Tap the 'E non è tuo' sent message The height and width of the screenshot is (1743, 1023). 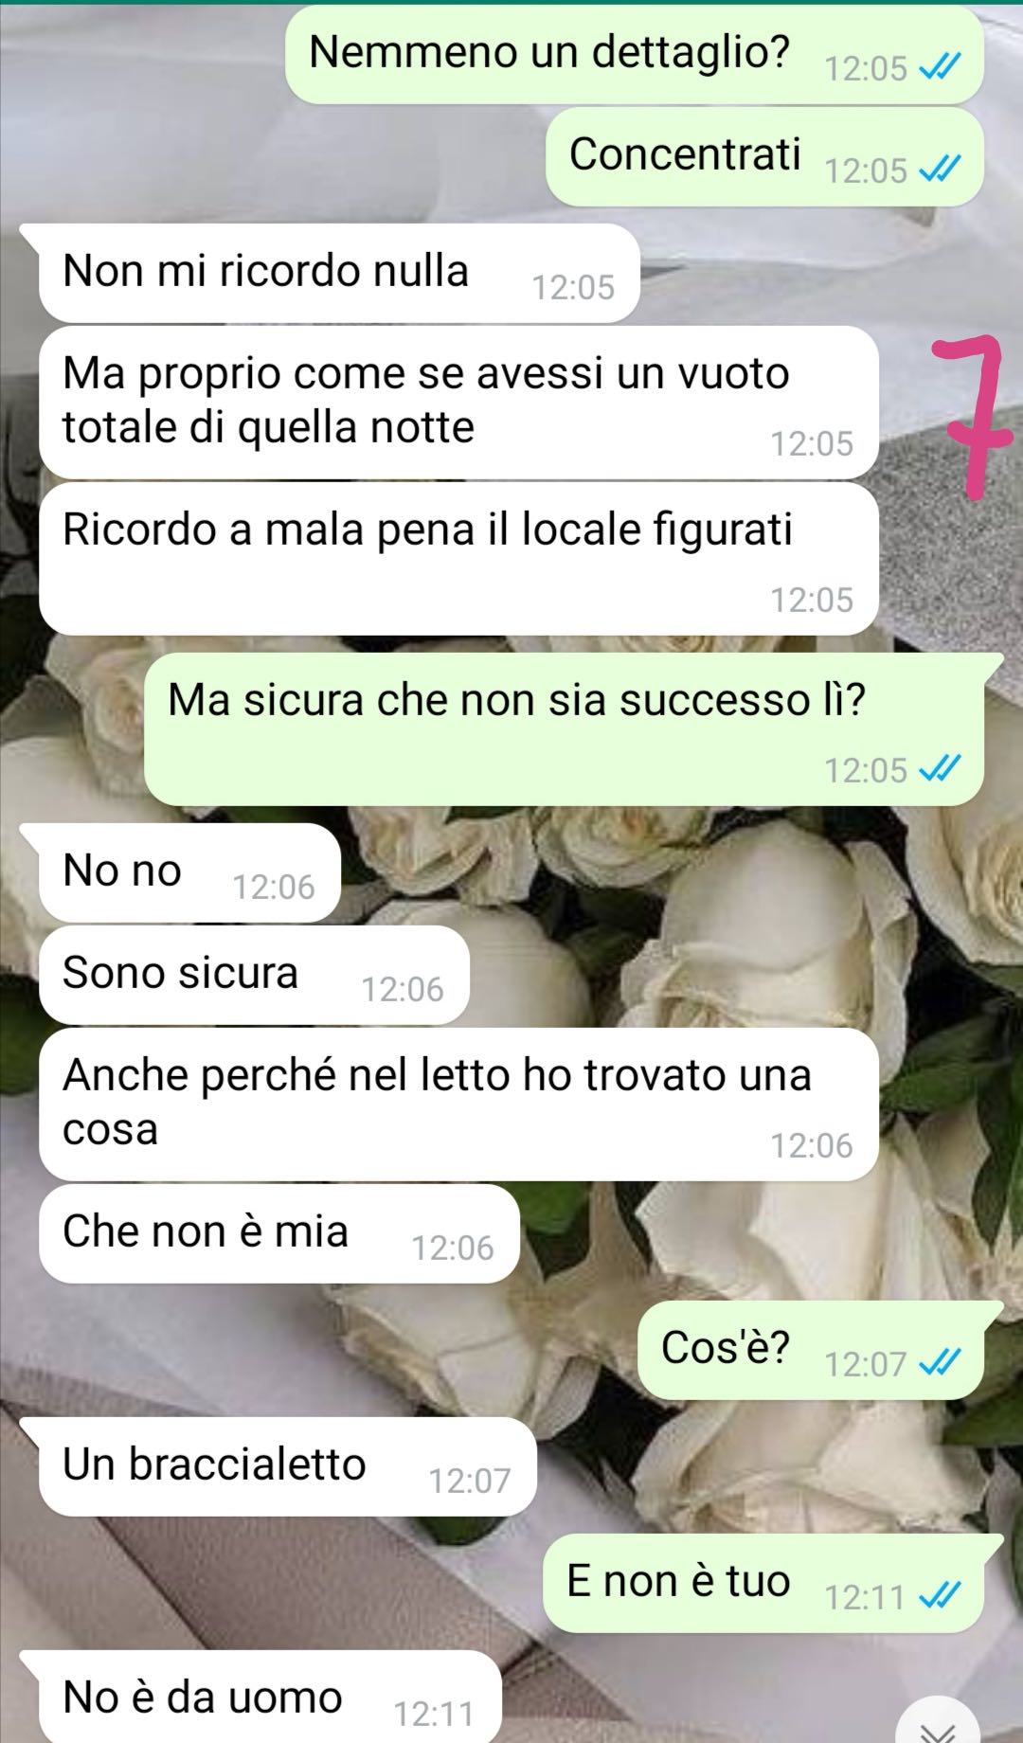(763, 1583)
